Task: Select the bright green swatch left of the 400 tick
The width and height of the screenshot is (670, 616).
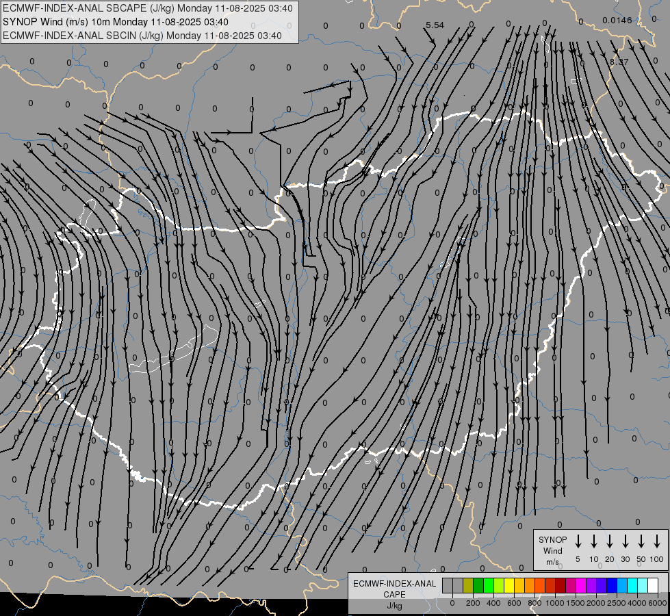Action: pos(489,585)
